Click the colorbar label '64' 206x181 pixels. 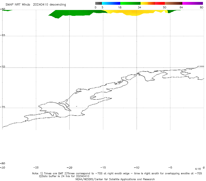181,7
